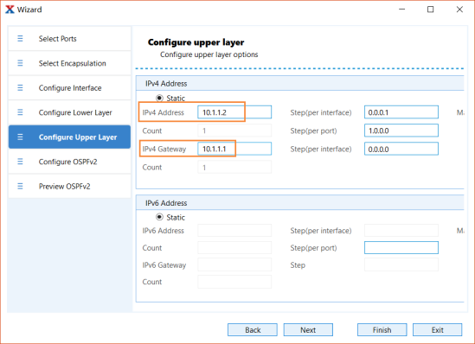The width and height of the screenshot is (475, 344).
Task: Select the Static radio under IPv6 Address
Action: tap(159, 217)
